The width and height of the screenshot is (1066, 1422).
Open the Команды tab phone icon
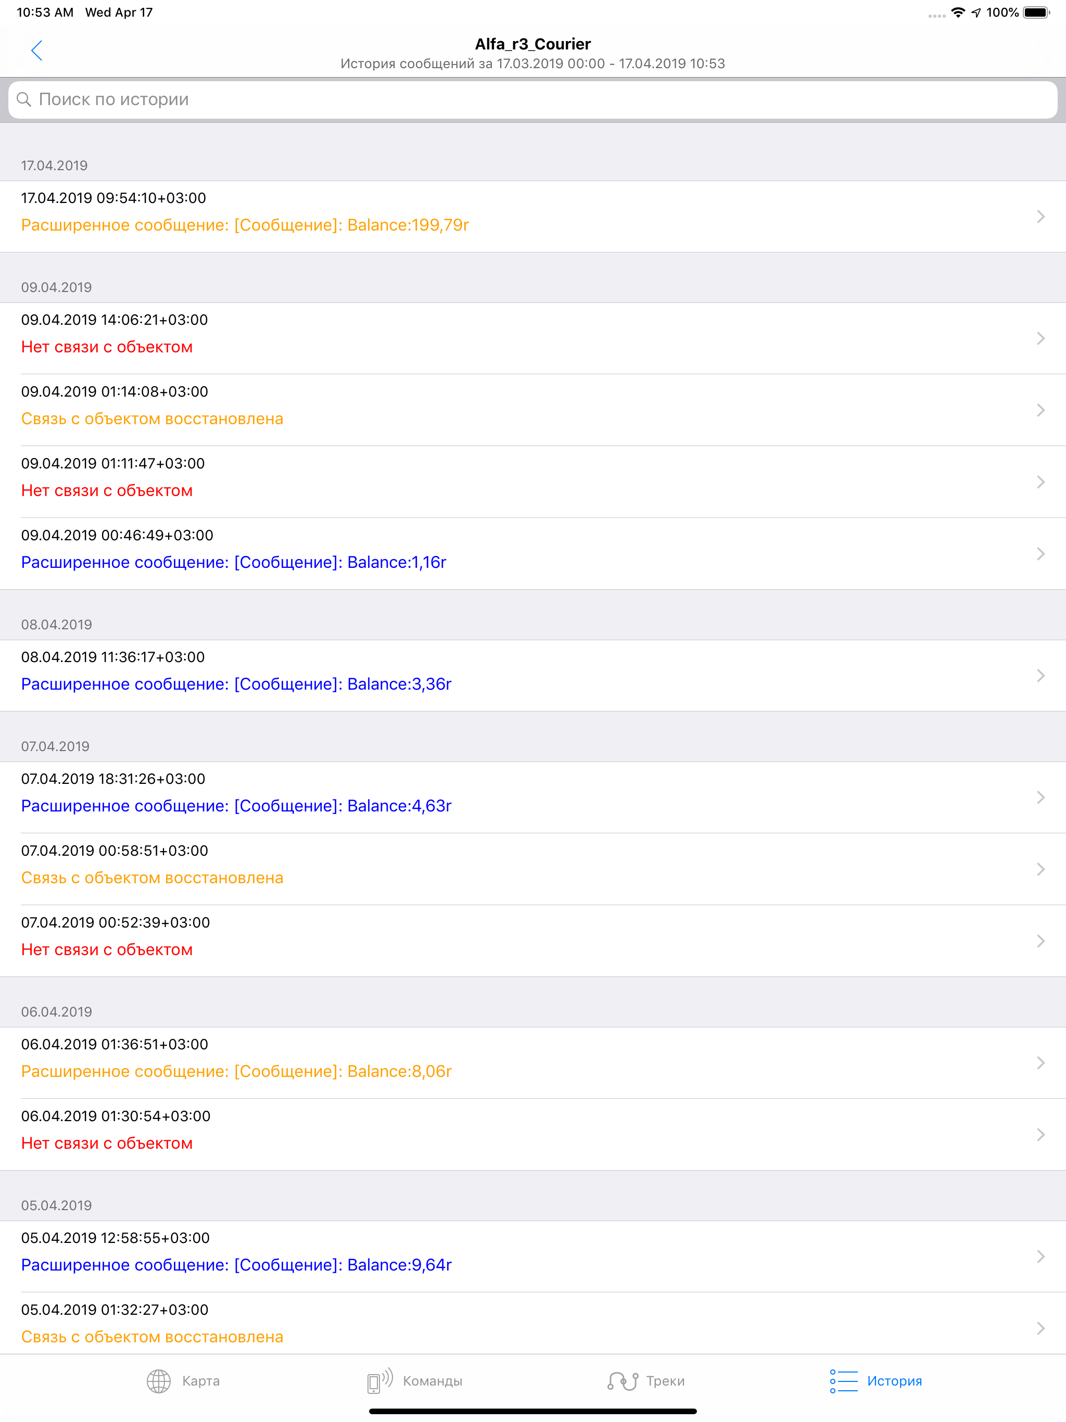(x=380, y=1381)
